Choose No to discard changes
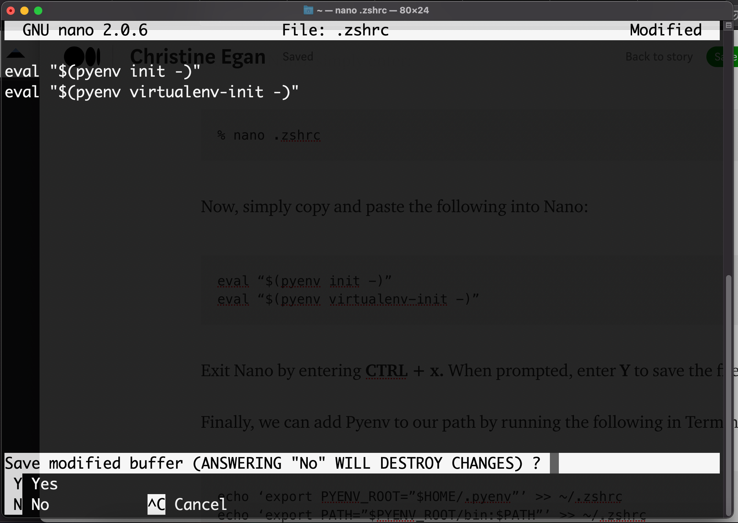 (40, 504)
